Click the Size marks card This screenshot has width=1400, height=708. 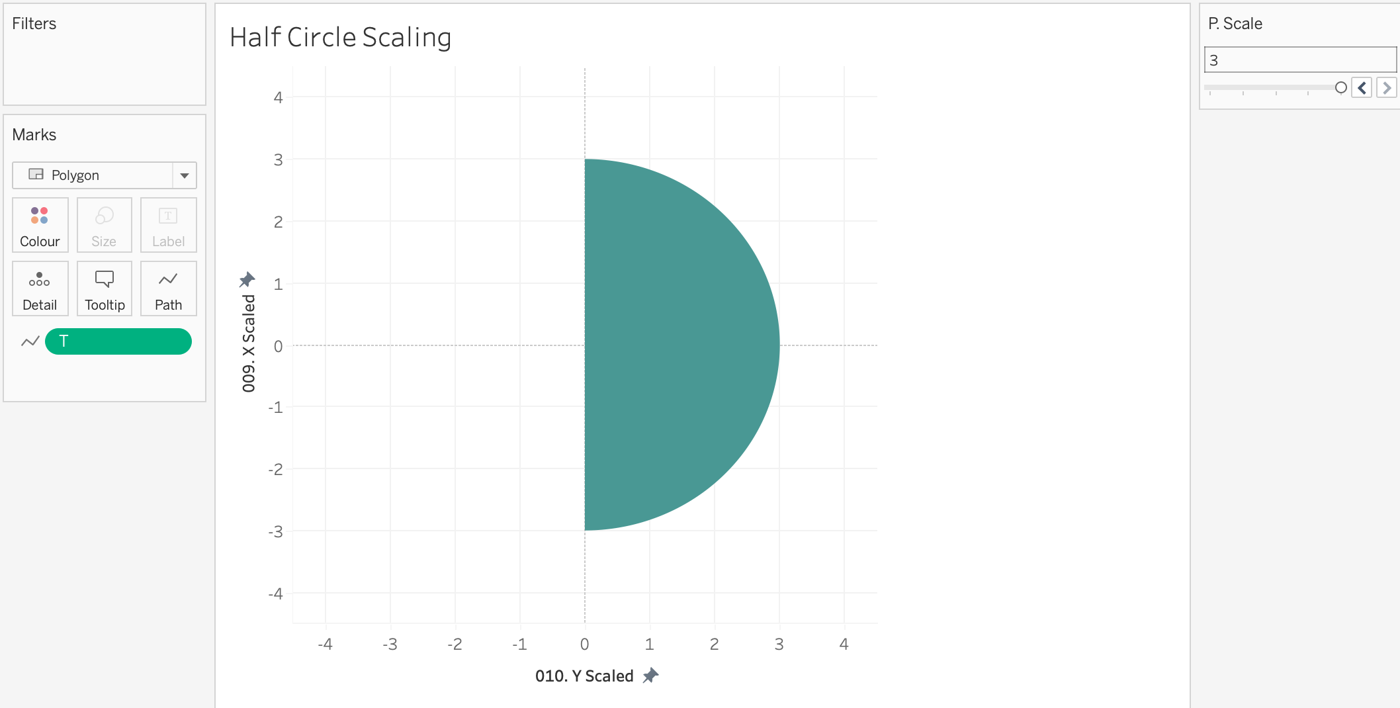point(104,225)
